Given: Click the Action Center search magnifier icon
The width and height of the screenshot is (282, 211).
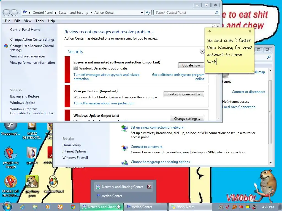Looking at the screenshot, I should (x=216, y=13).
